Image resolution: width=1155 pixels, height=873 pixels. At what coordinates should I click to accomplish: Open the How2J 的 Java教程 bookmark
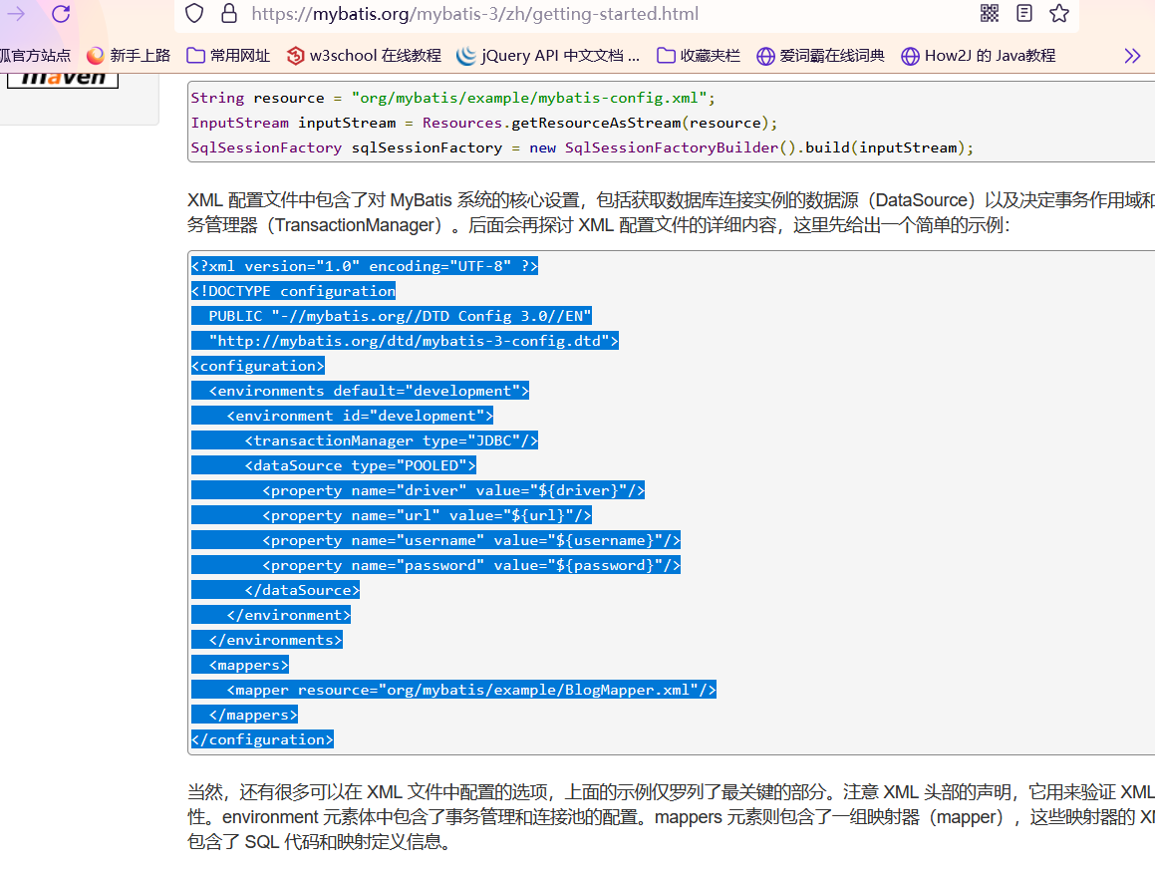(979, 55)
